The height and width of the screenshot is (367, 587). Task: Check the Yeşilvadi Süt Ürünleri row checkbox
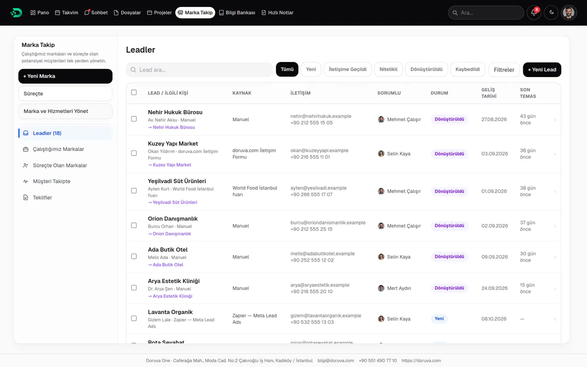tap(134, 190)
